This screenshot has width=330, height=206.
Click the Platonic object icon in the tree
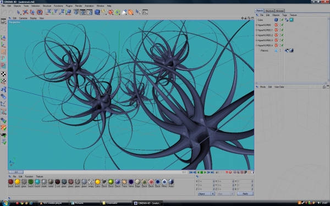[276, 51]
